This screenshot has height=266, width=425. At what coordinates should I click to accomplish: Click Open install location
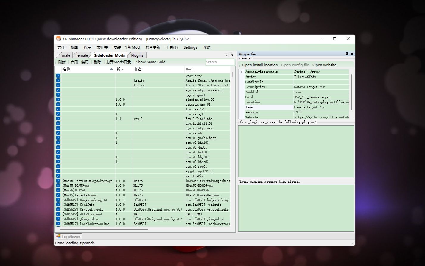(260, 65)
